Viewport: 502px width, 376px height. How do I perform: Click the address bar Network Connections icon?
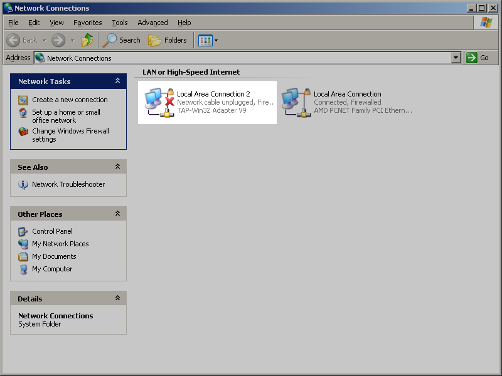coord(40,58)
